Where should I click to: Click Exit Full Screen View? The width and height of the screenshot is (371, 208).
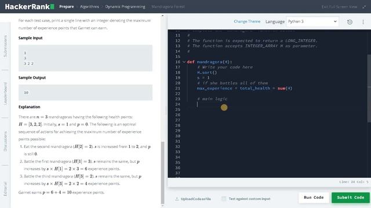click(339, 7)
